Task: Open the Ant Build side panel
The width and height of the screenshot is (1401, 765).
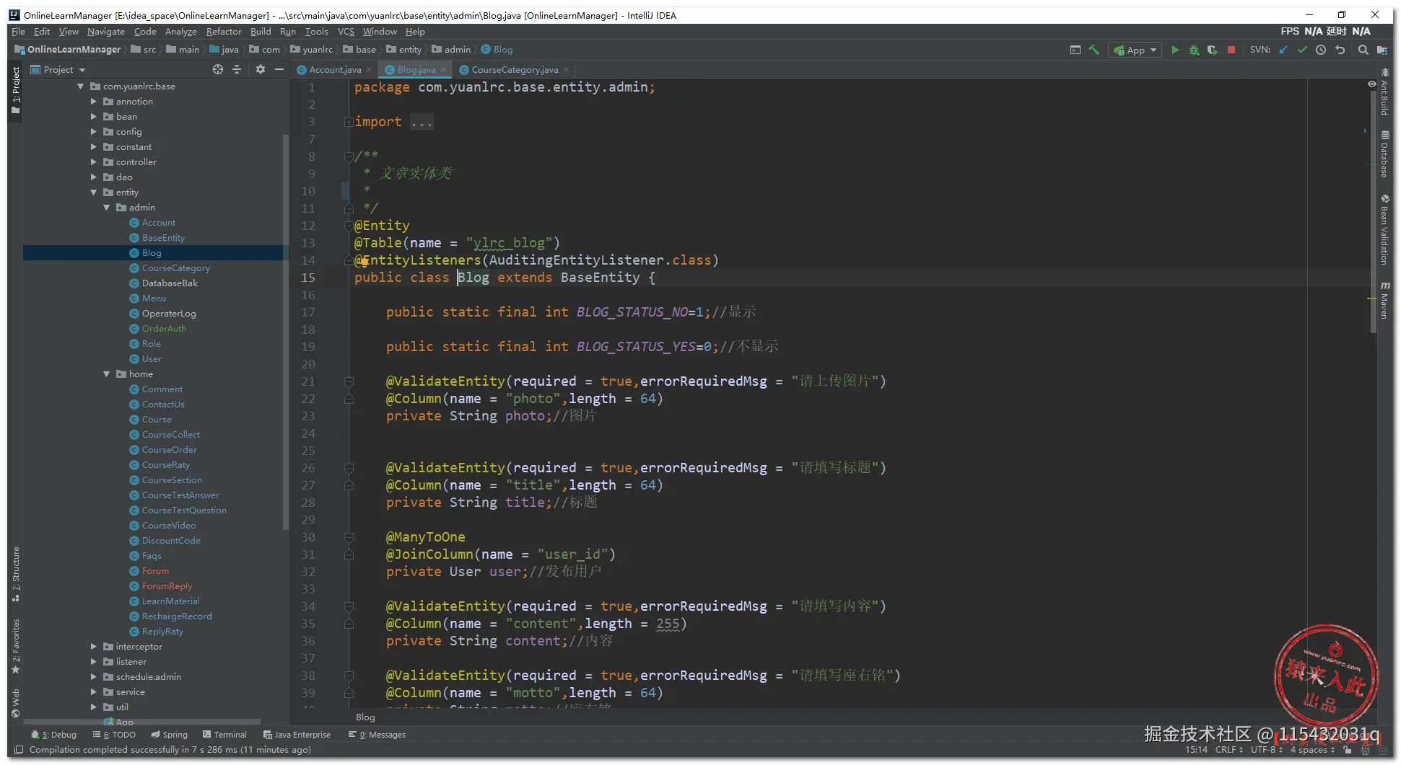Action: (x=1384, y=92)
